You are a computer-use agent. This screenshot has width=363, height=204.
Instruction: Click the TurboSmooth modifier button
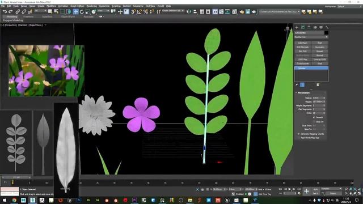pyautogui.click(x=303, y=63)
